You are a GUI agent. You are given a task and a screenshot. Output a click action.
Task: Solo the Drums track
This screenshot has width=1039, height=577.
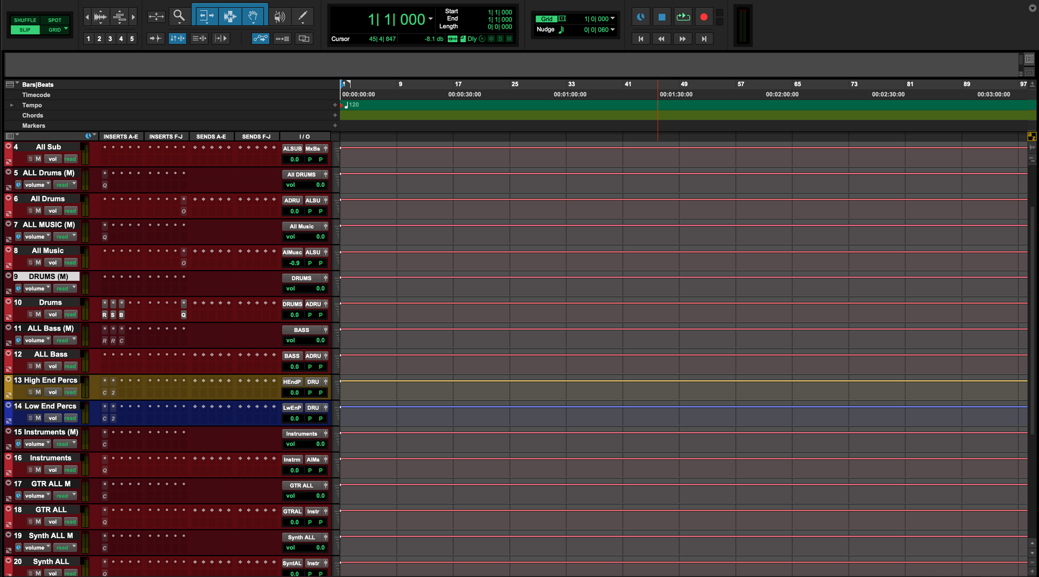pyautogui.click(x=30, y=314)
